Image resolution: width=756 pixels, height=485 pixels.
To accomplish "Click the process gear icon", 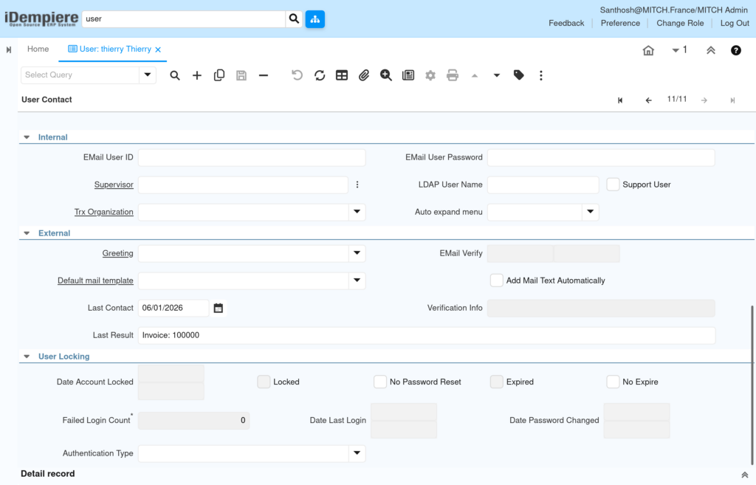I will click(430, 75).
